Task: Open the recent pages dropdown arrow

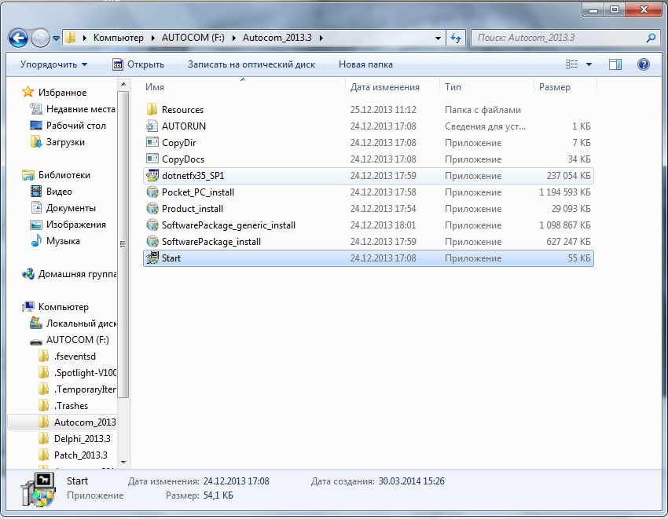Action: tap(56, 38)
